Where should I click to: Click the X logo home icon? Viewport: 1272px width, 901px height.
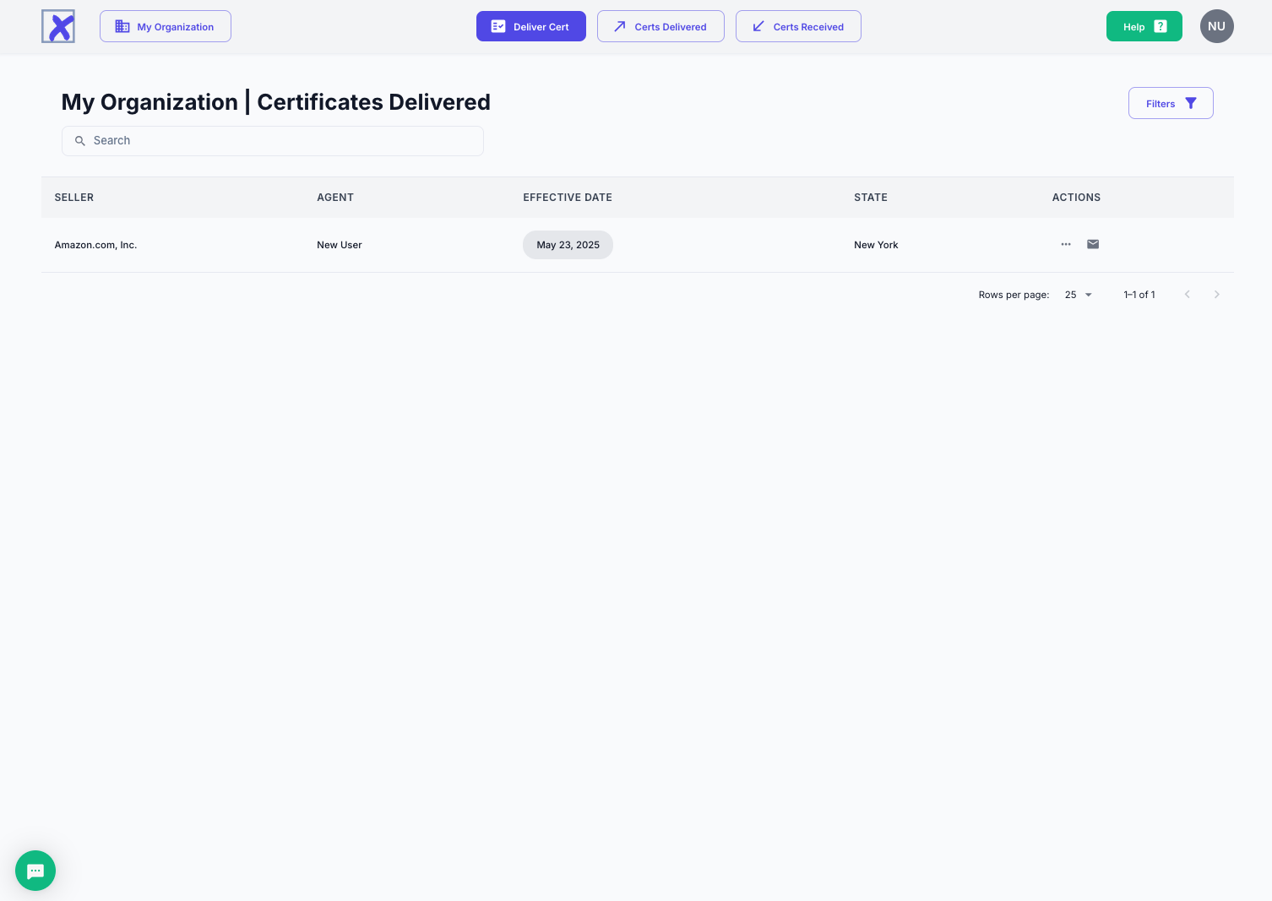[x=58, y=26]
